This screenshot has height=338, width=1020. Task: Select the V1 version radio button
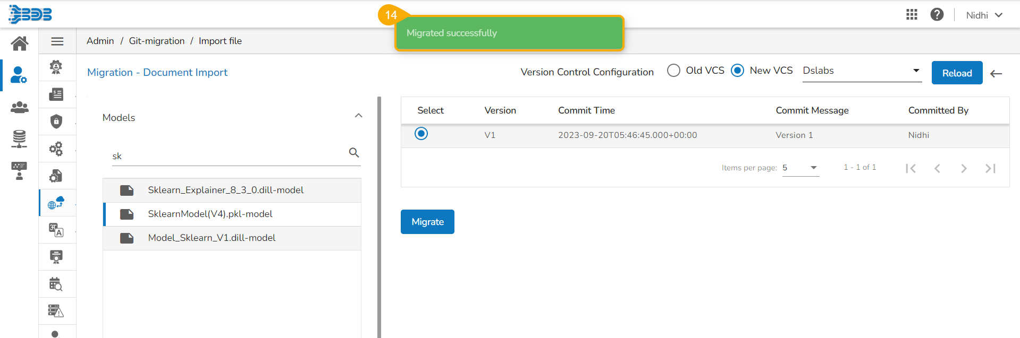[421, 134]
